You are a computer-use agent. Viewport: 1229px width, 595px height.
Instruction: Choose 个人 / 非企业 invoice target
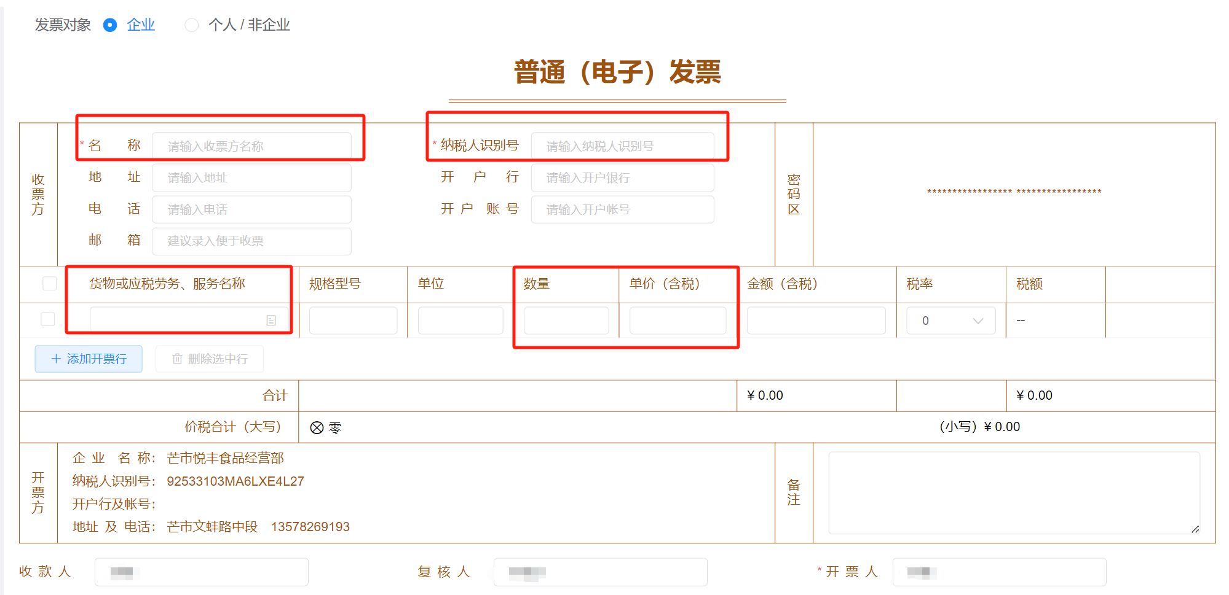(x=192, y=25)
